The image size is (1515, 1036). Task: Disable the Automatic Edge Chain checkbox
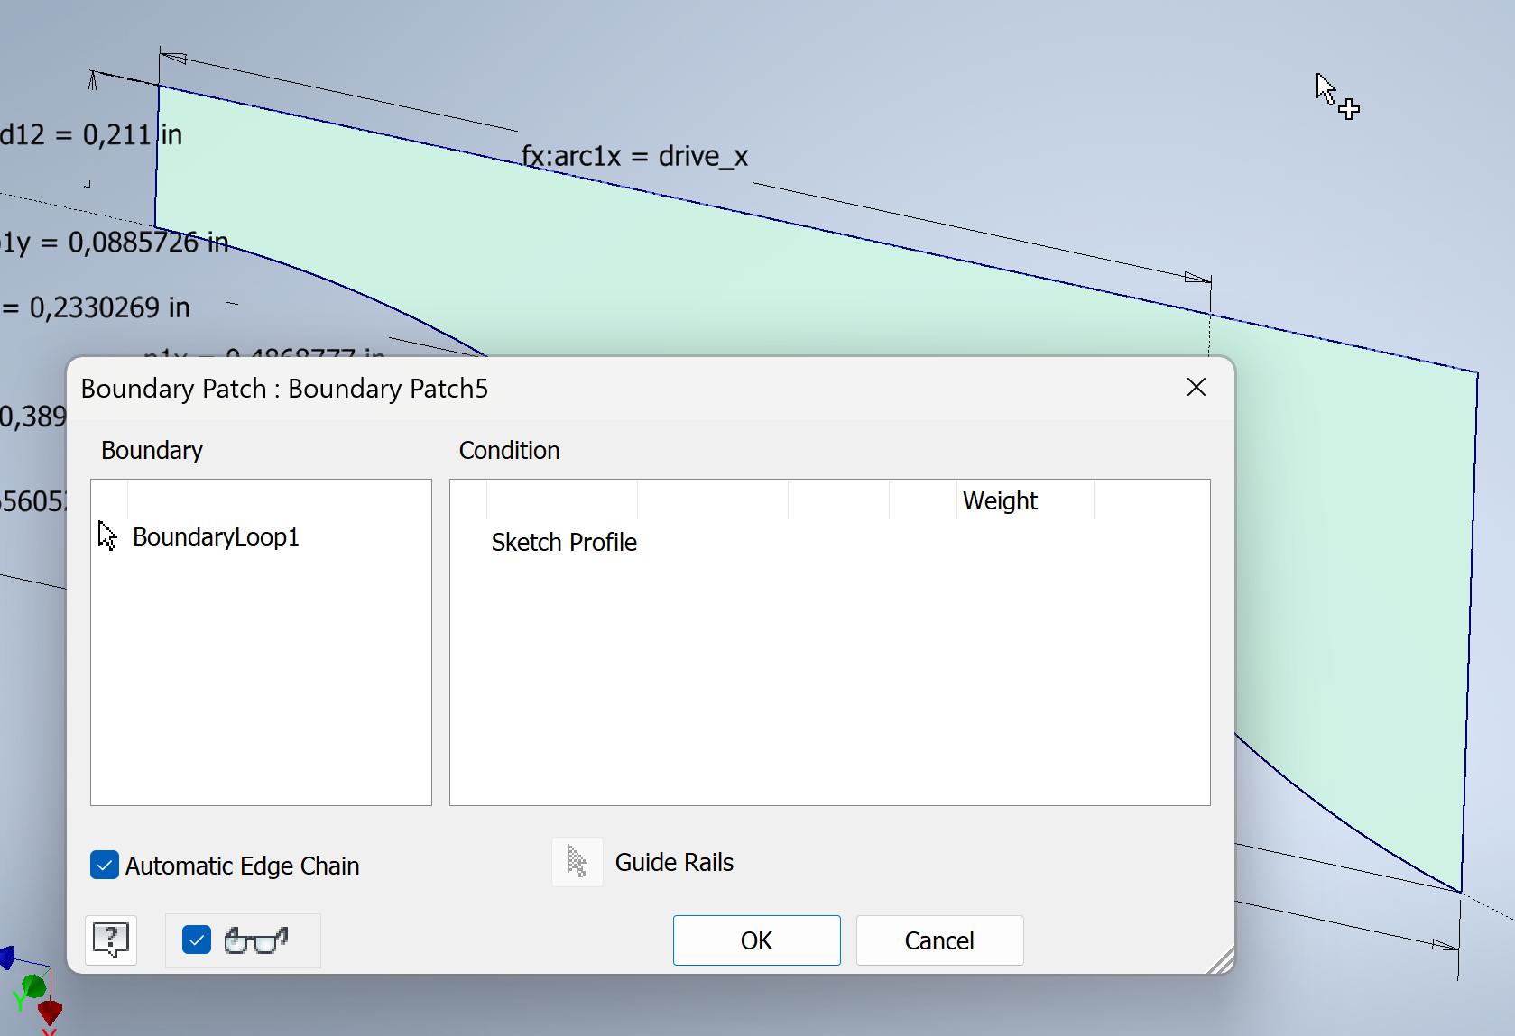tap(104, 865)
